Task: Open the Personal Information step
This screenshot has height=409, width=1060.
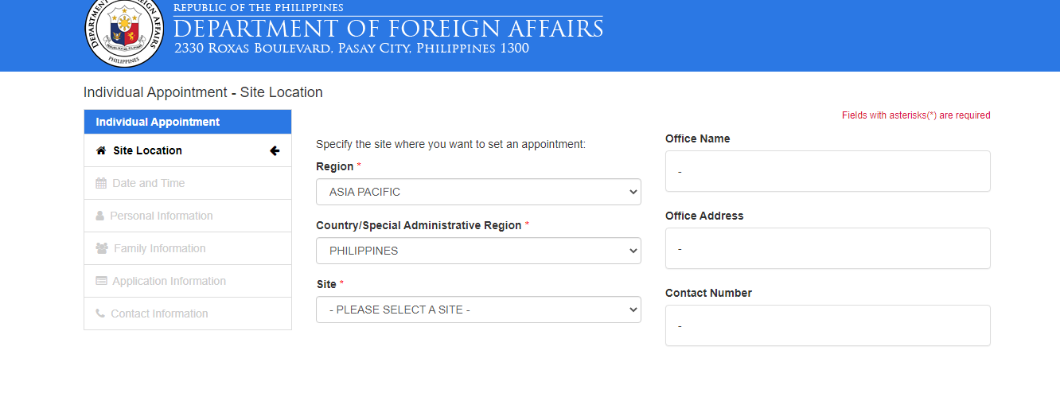Action: coord(188,216)
